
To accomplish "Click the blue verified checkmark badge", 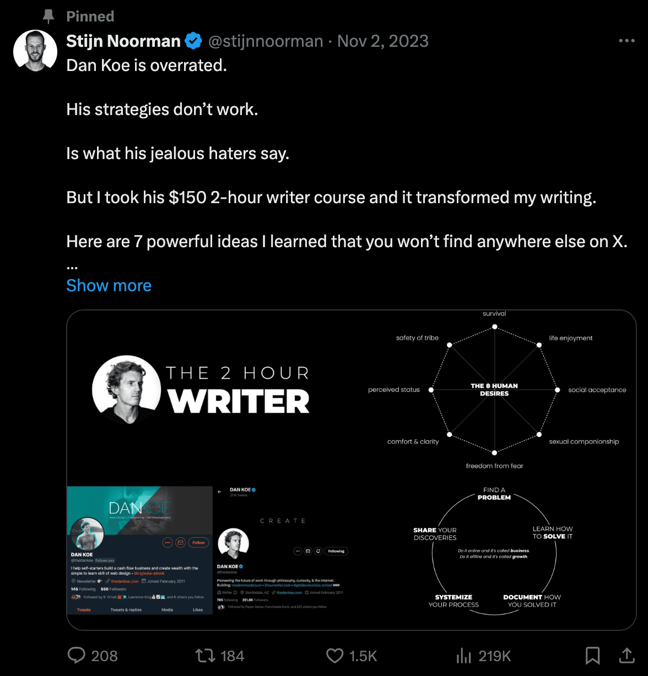I will coord(193,41).
